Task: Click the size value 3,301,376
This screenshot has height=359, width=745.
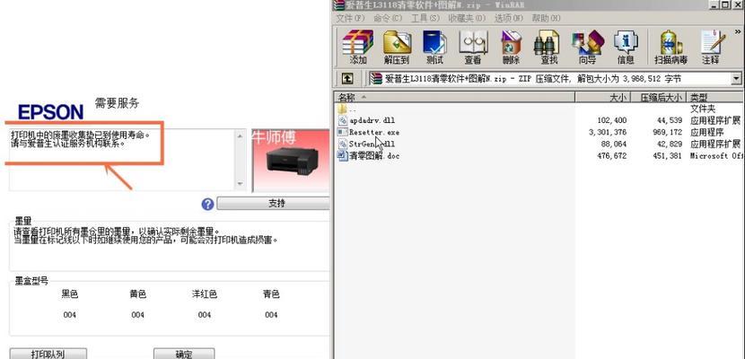Action: (x=607, y=132)
